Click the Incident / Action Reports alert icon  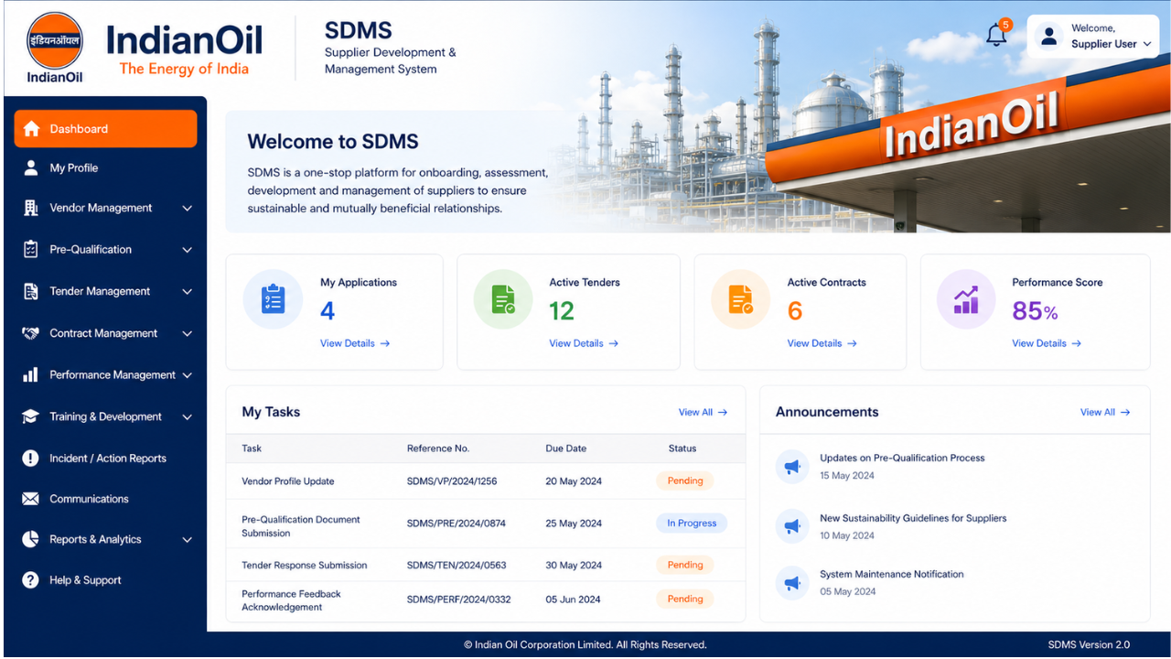(x=31, y=459)
